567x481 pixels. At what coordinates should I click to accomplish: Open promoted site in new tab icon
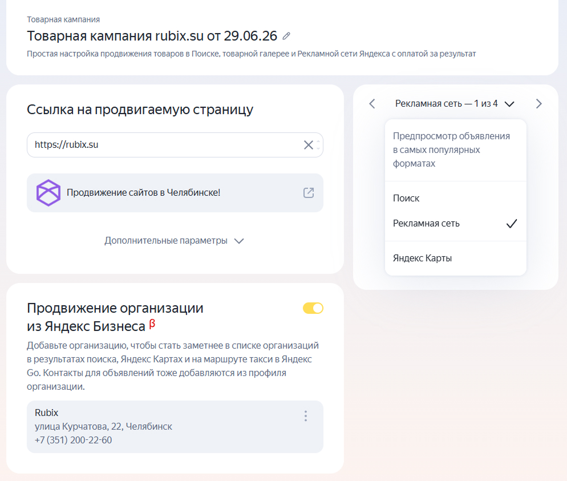tap(309, 193)
